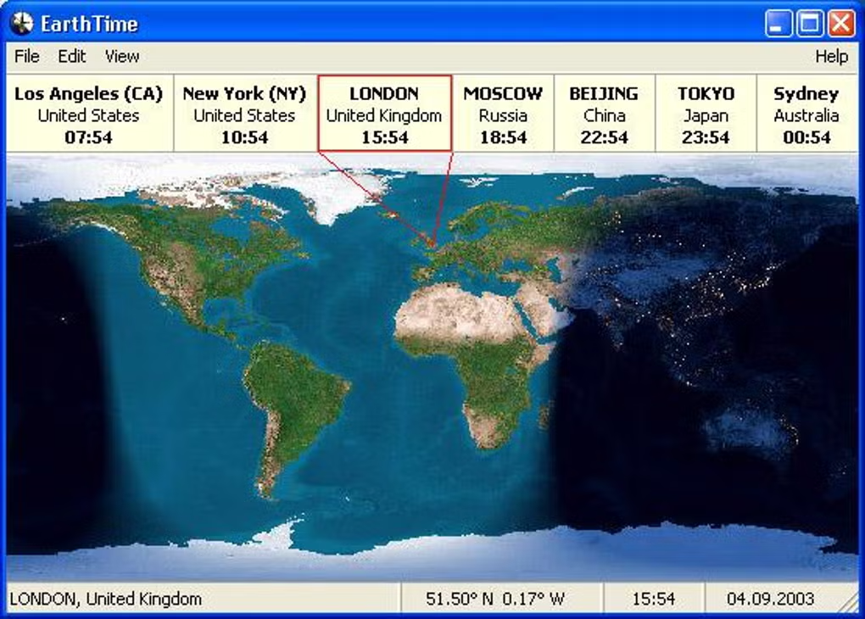Click the window resize grip at the corner
865x619 pixels.
(850, 604)
